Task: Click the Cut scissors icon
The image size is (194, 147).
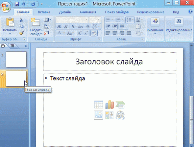Action: tap(21, 20)
